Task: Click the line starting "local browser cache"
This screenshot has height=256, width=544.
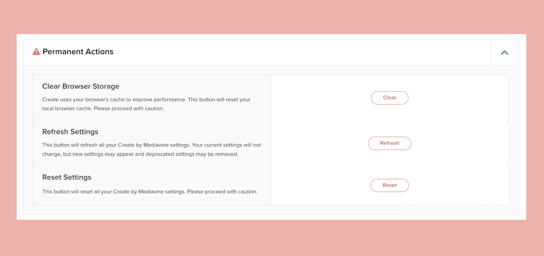Action: coord(103,108)
